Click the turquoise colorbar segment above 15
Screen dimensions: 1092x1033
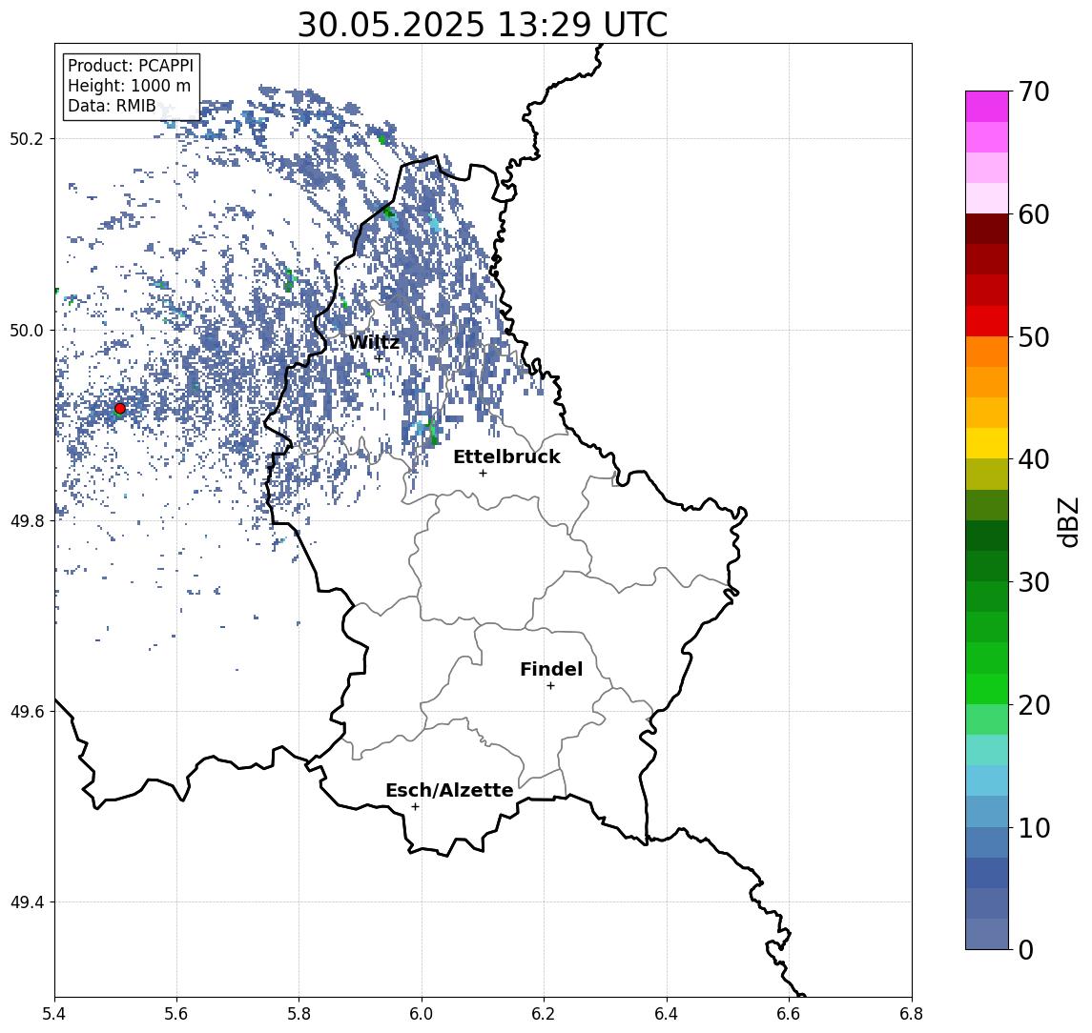(x=987, y=750)
